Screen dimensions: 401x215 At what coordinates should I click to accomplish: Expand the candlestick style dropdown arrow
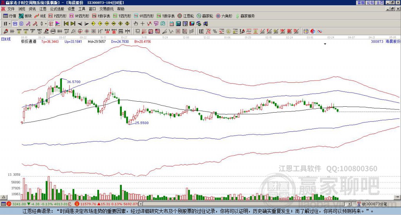click(46, 24)
